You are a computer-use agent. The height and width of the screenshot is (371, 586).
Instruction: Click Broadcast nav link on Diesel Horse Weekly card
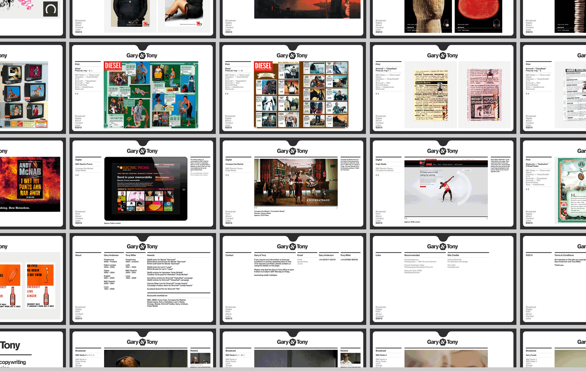230,116
